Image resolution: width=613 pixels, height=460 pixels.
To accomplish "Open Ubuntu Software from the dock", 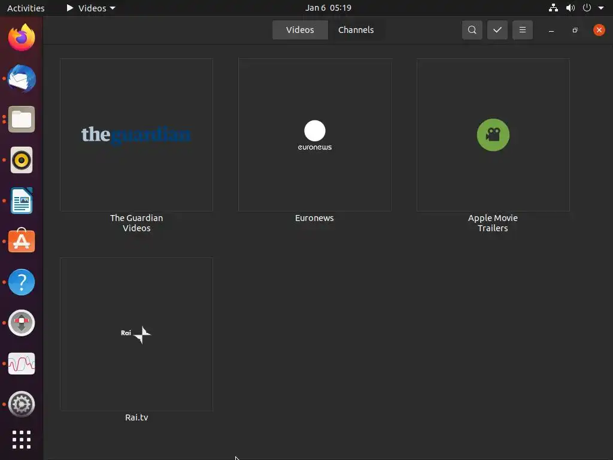I will coord(22,241).
